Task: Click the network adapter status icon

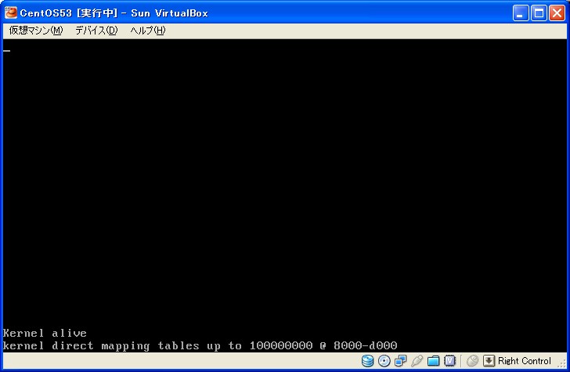Action: [x=400, y=361]
